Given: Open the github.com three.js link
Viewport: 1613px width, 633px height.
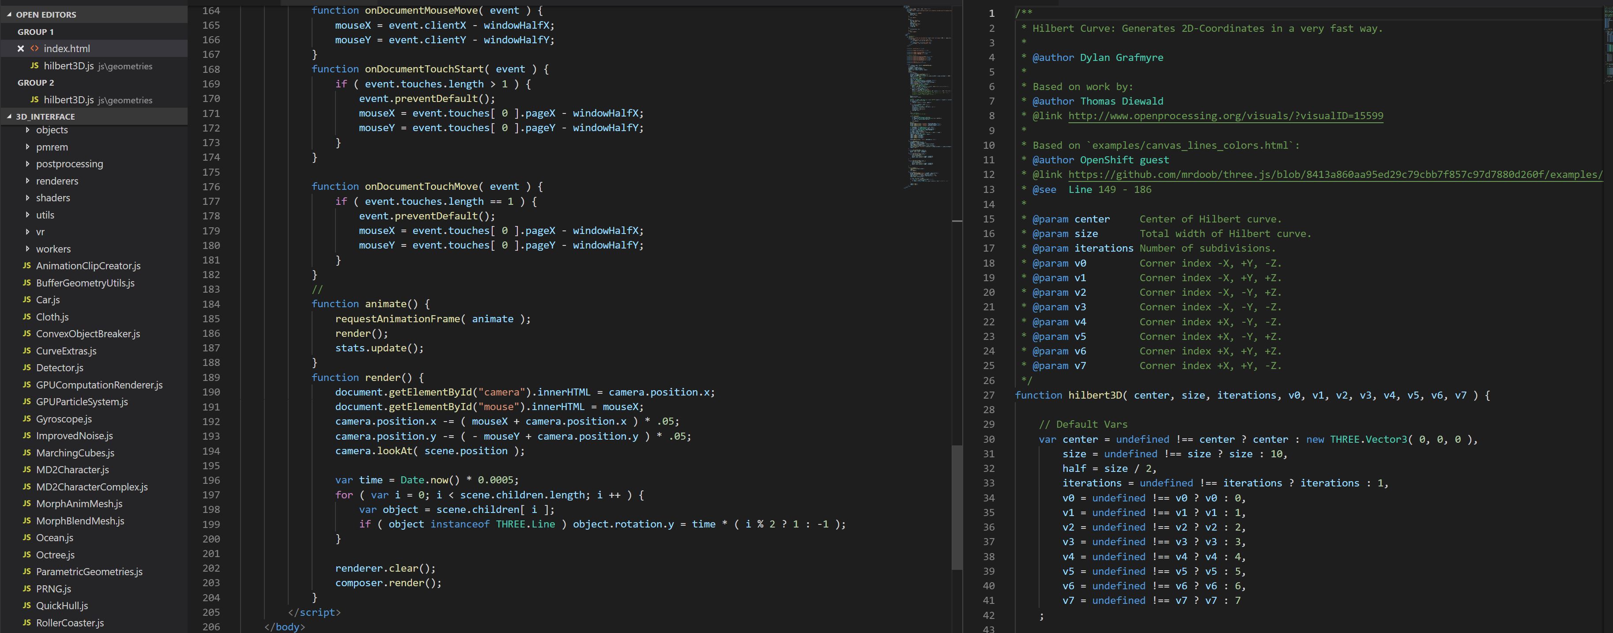Looking at the screenshot, I should tap(1335, 175).
